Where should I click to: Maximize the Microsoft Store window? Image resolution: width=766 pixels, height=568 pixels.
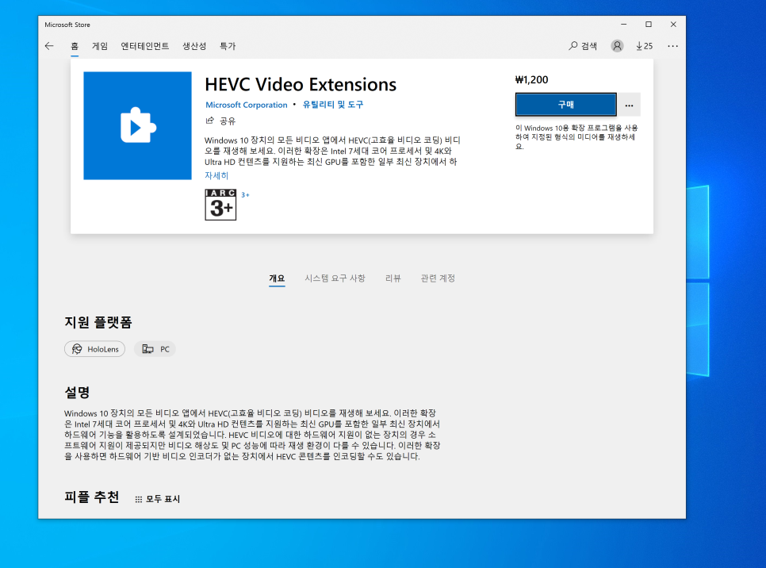coord(649,25)
